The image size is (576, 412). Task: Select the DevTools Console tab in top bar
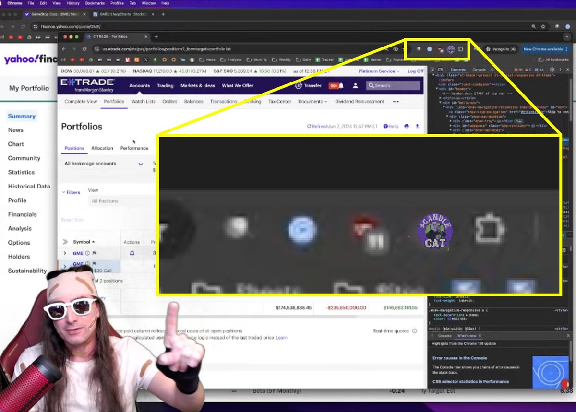click(479, 70)
